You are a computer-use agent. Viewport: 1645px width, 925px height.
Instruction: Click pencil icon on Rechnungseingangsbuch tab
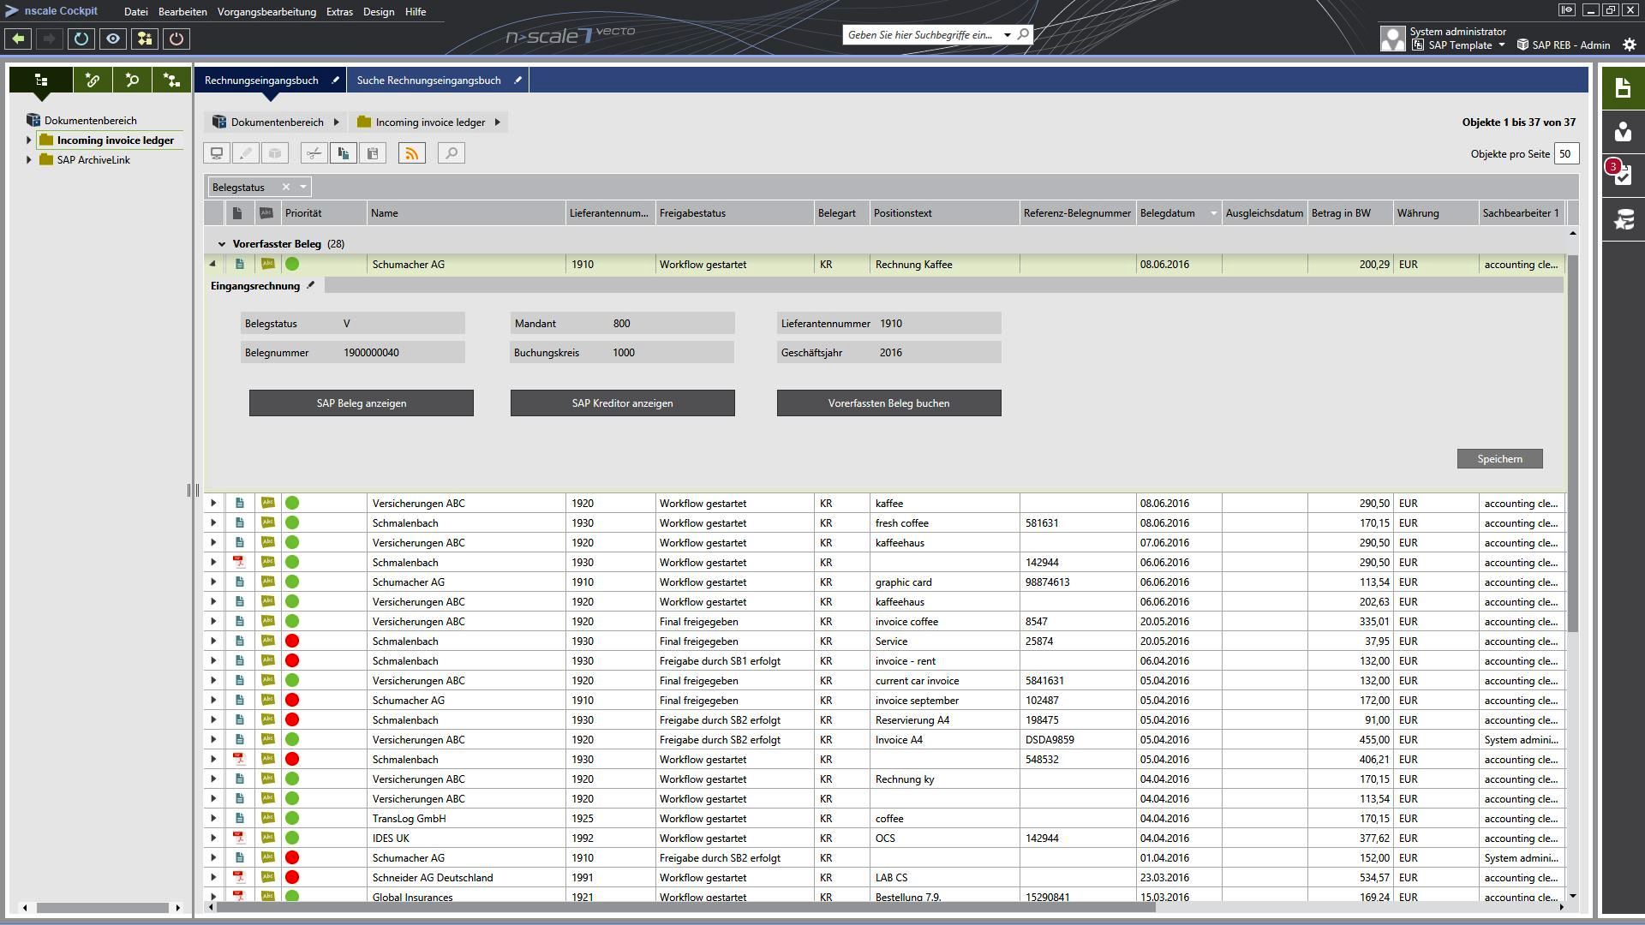(336, 80)
